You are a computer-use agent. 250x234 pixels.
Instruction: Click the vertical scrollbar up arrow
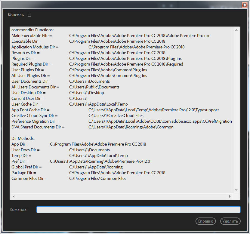236,30
